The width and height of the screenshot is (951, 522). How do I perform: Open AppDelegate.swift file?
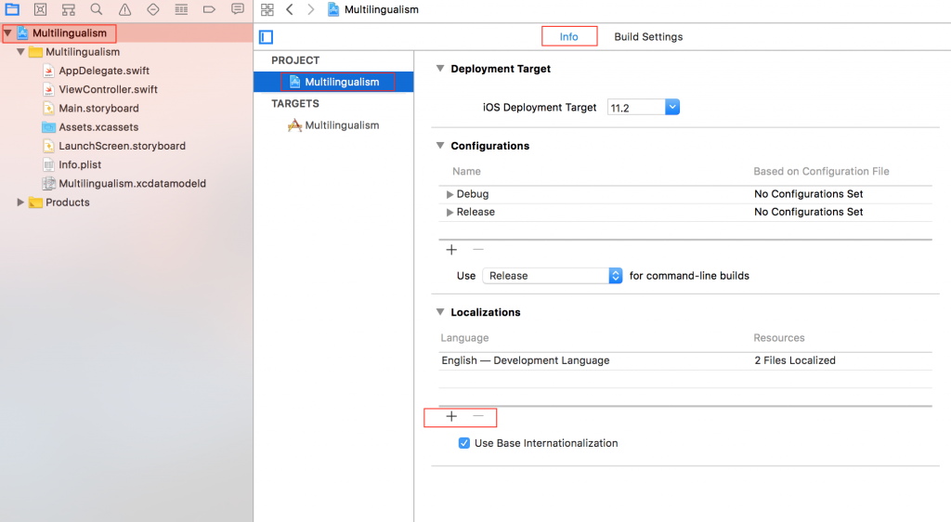[104, 71]
